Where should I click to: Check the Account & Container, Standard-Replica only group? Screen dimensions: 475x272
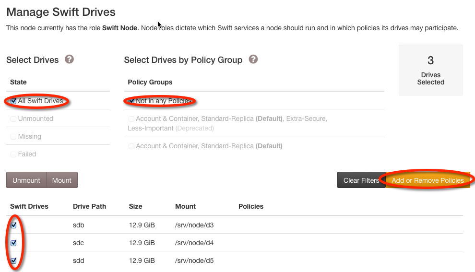pyautogui.click(x=131, y=146)
